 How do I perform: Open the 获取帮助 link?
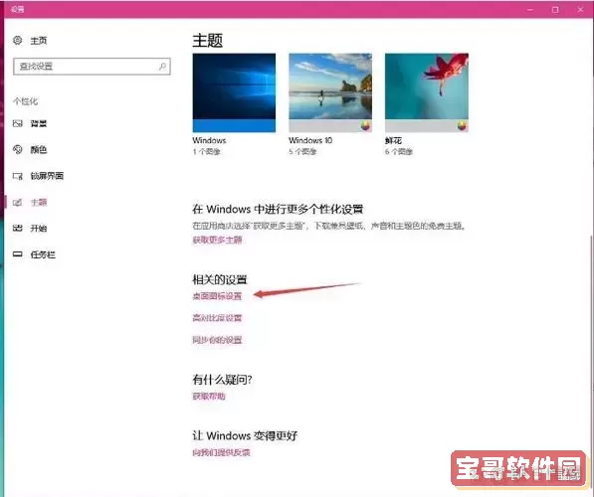pos(209,397)
